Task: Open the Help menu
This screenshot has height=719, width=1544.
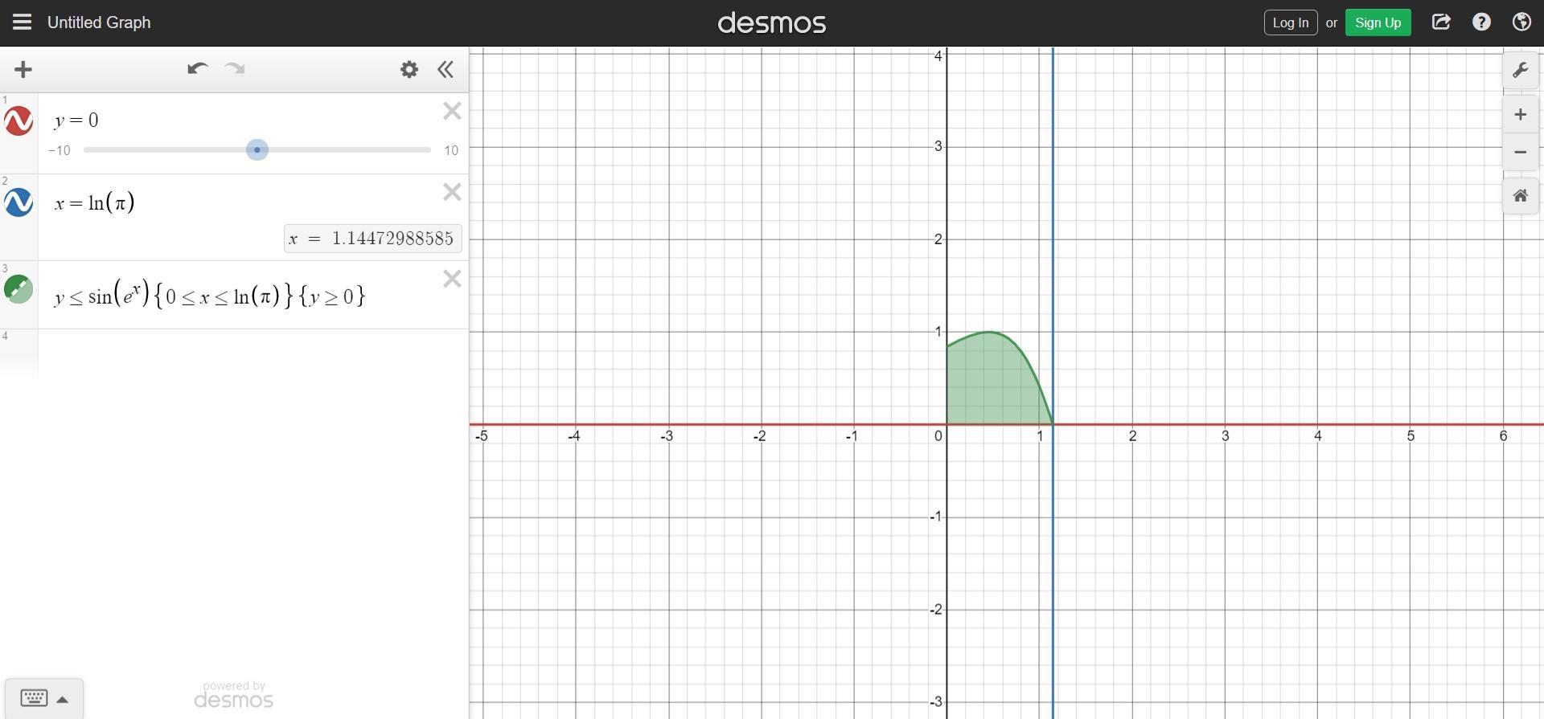Action: pos(1481,22)
